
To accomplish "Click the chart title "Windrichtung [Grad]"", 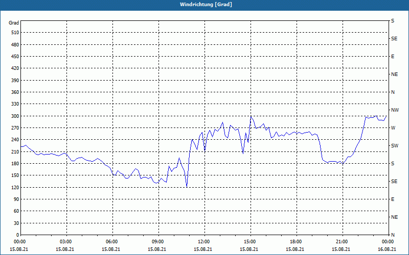I will coord(206,5).
